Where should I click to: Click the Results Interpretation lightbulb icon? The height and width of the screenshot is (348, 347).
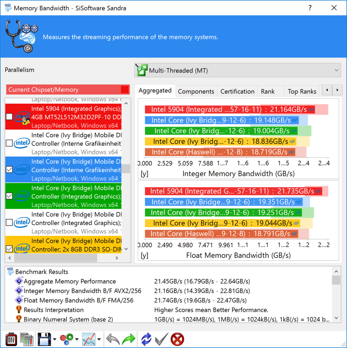(19, 309)
